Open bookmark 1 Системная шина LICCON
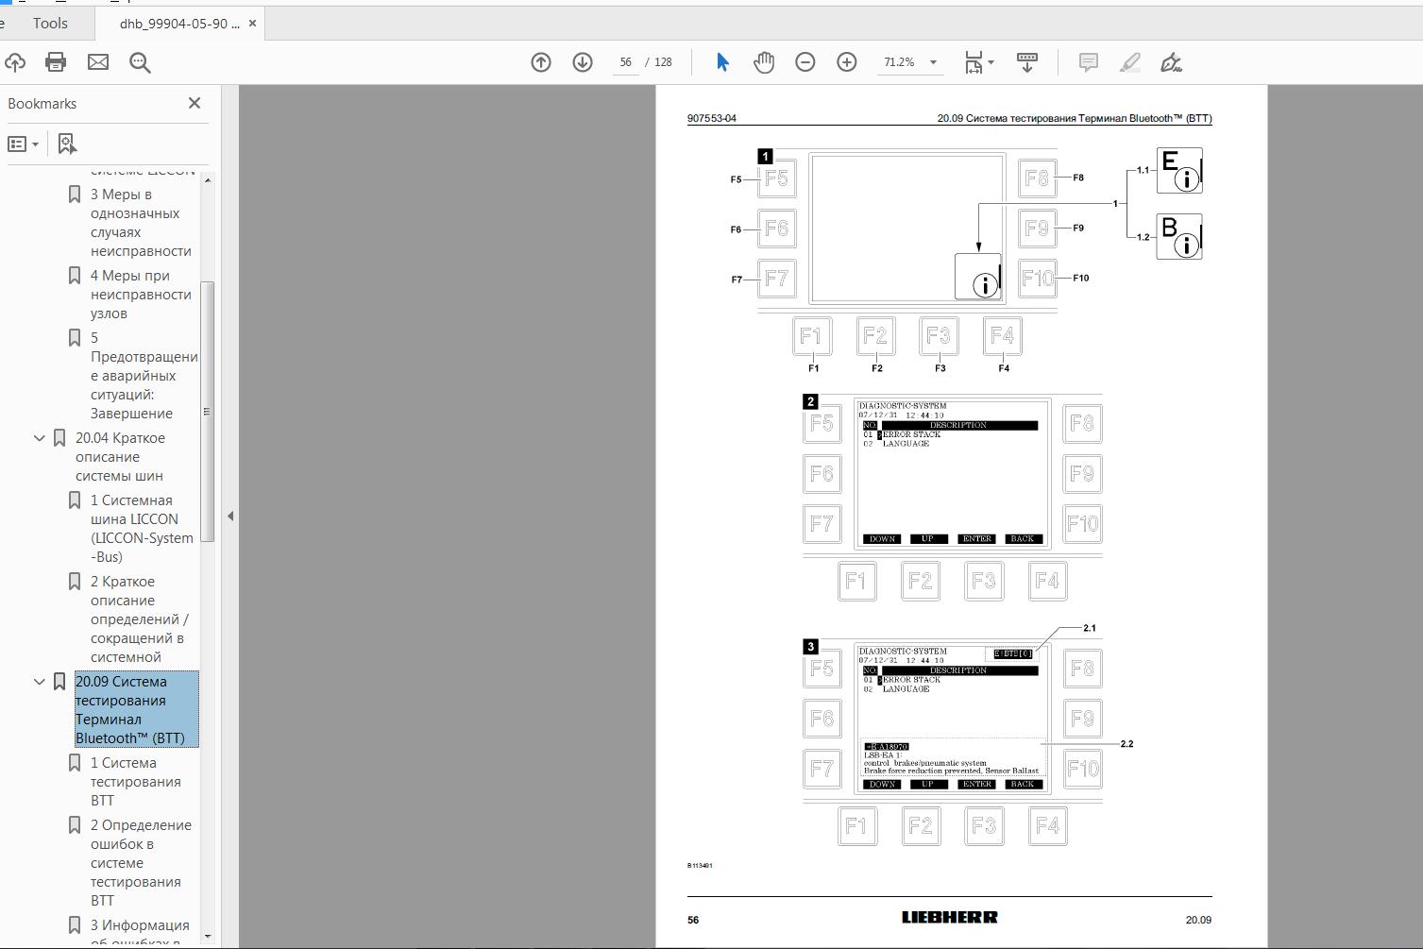 [142, 529]
